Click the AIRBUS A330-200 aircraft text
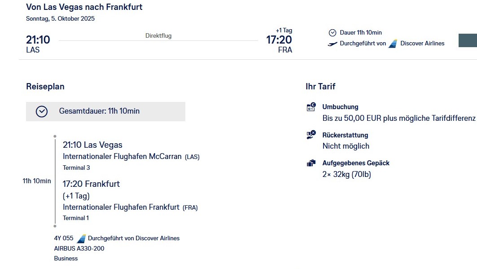Screen dimensions: 477x269 pyautogui.click(x=79, y=248)
